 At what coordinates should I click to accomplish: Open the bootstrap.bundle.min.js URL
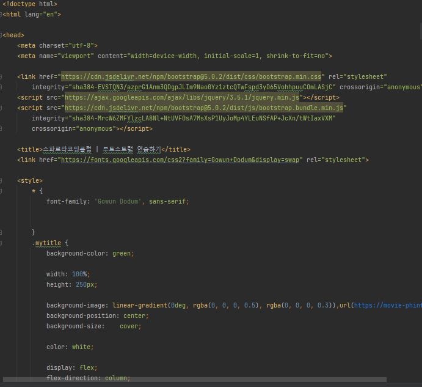(204, 108)
